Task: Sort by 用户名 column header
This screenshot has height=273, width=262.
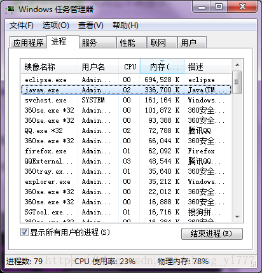Action: pyautogui.click(x=98, y=67)
